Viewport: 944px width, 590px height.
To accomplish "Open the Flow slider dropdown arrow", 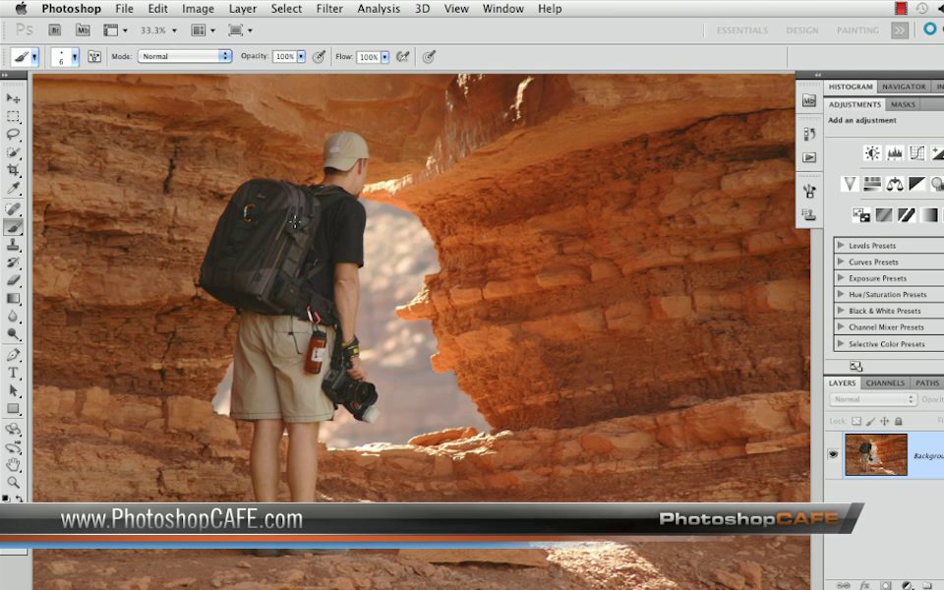I will click(384, 57).
